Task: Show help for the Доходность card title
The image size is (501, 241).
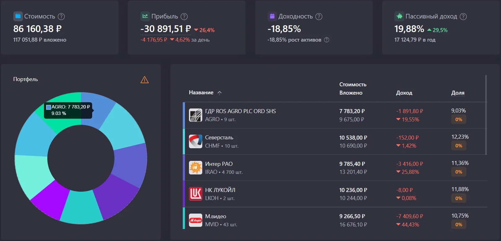Action: [319, 17]
